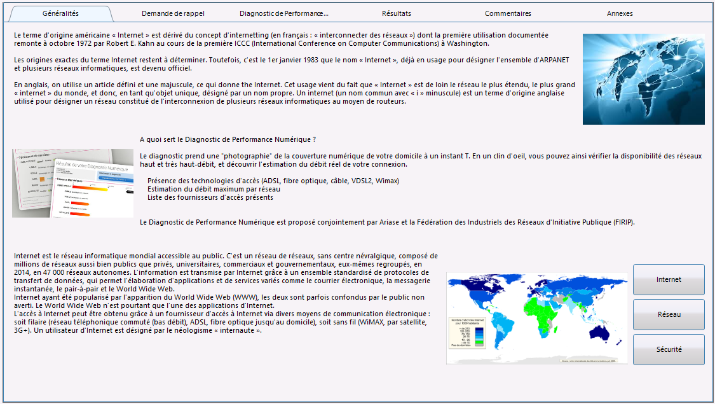Image resolution: width=715 pixels, height=404 pixels.
Task: Click the blue globe network image
Action: point(643,79)
